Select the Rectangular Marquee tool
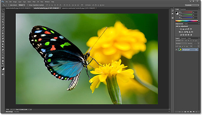The width and height of the screenshot is (202, 115). [3, 14]
